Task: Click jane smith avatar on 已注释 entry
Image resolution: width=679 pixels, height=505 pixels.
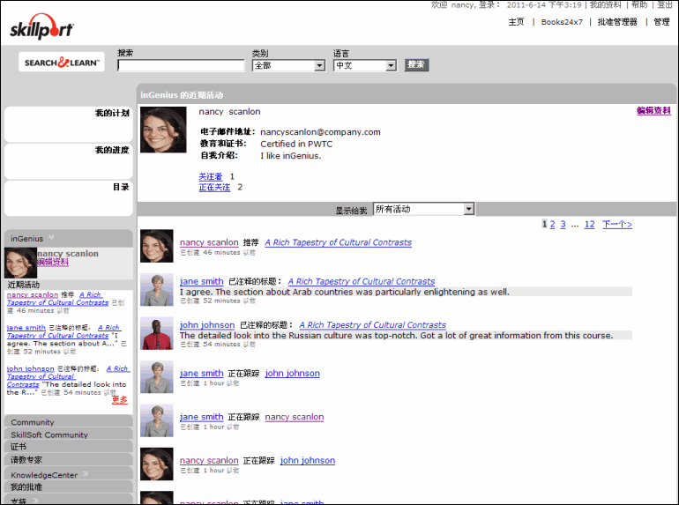Action: coord(157,289)
